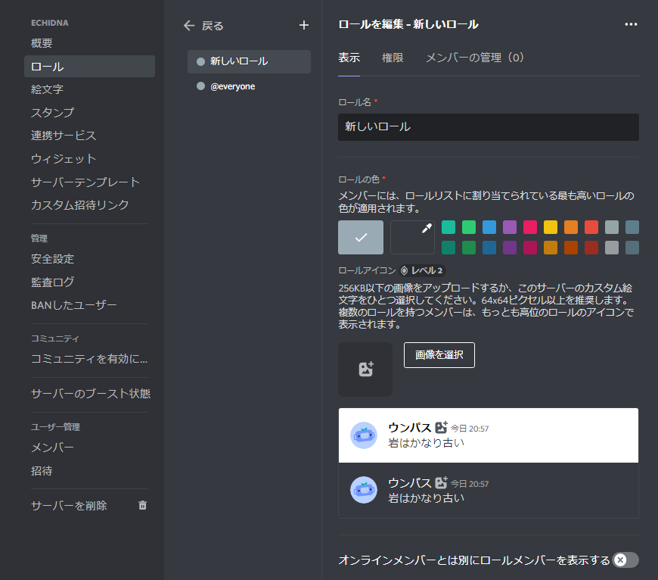The height and width of the screenshot is (580, 658).
Task: Pick the orange swatch in top row
Action: click(571, 227)
